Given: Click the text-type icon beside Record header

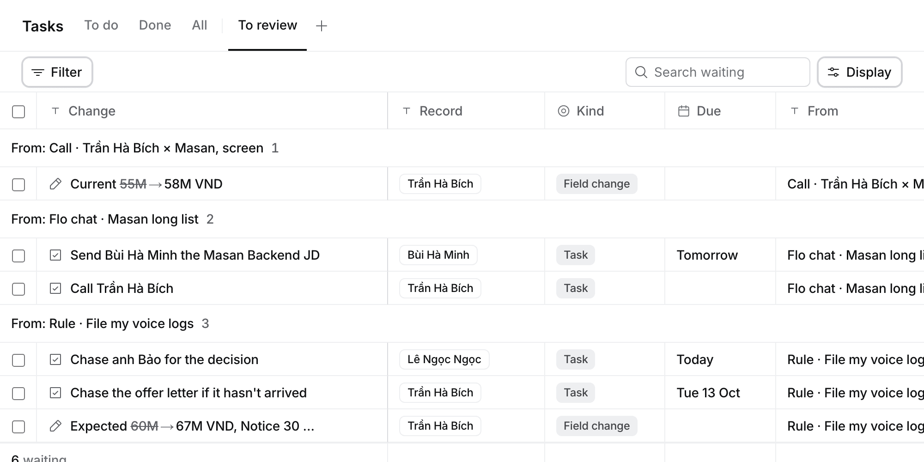Looking at the screenshot, I should coord(407,111).
